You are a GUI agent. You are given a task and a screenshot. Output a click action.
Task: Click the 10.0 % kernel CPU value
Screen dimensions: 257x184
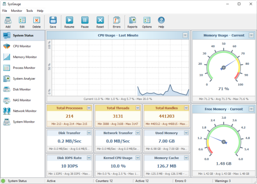pyautogui.click(x=118, y=166)
